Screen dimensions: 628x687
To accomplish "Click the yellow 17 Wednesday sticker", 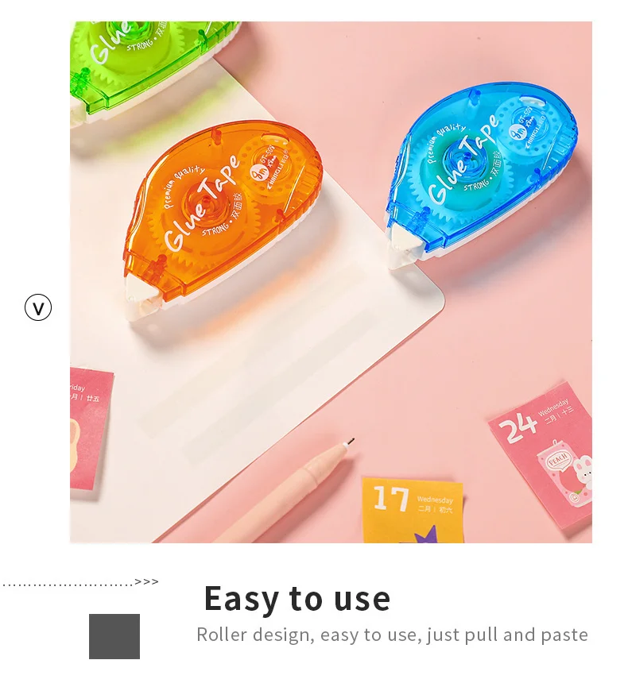I will click(413, 510).
